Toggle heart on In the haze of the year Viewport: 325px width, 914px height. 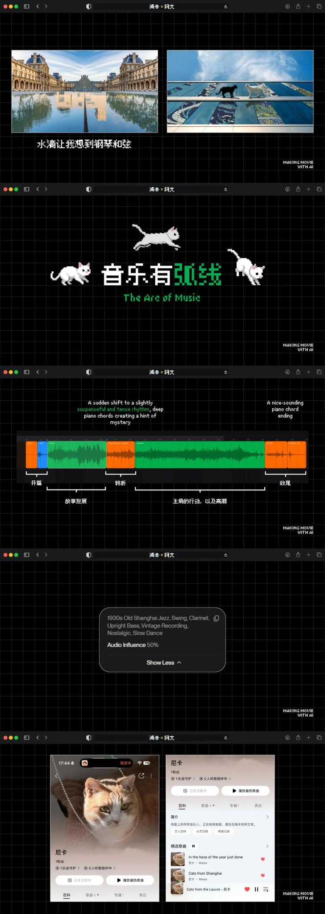263,859
